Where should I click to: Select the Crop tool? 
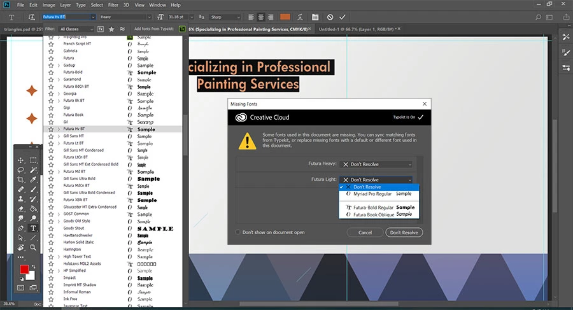point(21,180)
